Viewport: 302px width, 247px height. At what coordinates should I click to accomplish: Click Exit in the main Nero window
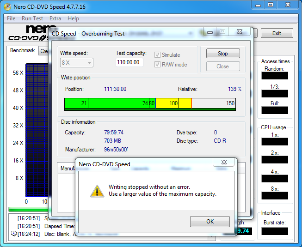[277, 33]
